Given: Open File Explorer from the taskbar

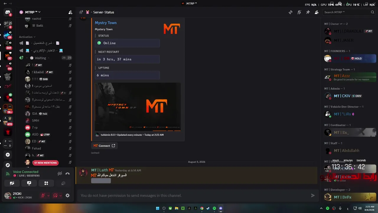Looking at the screenshot, I should [177, 208].
